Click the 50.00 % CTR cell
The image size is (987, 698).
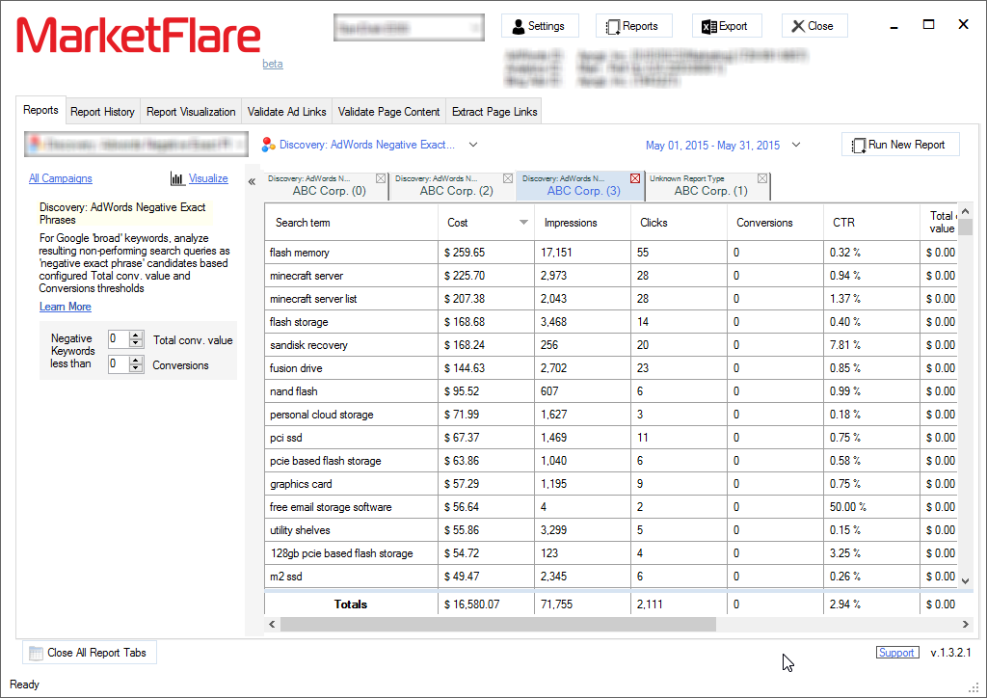tap(871, 507)
